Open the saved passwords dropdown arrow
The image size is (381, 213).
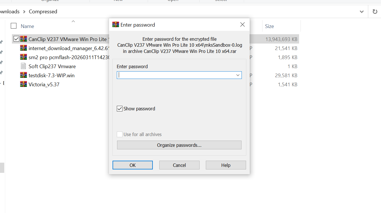[x=238, y=75]
